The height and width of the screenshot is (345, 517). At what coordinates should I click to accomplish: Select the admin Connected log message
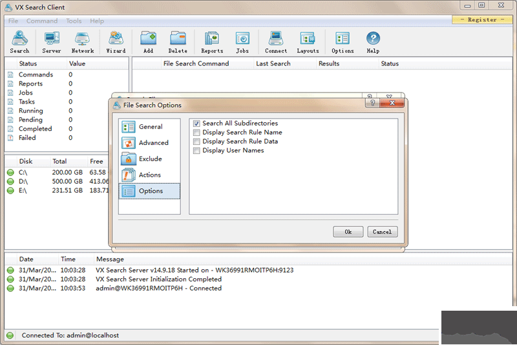[158, 288]
